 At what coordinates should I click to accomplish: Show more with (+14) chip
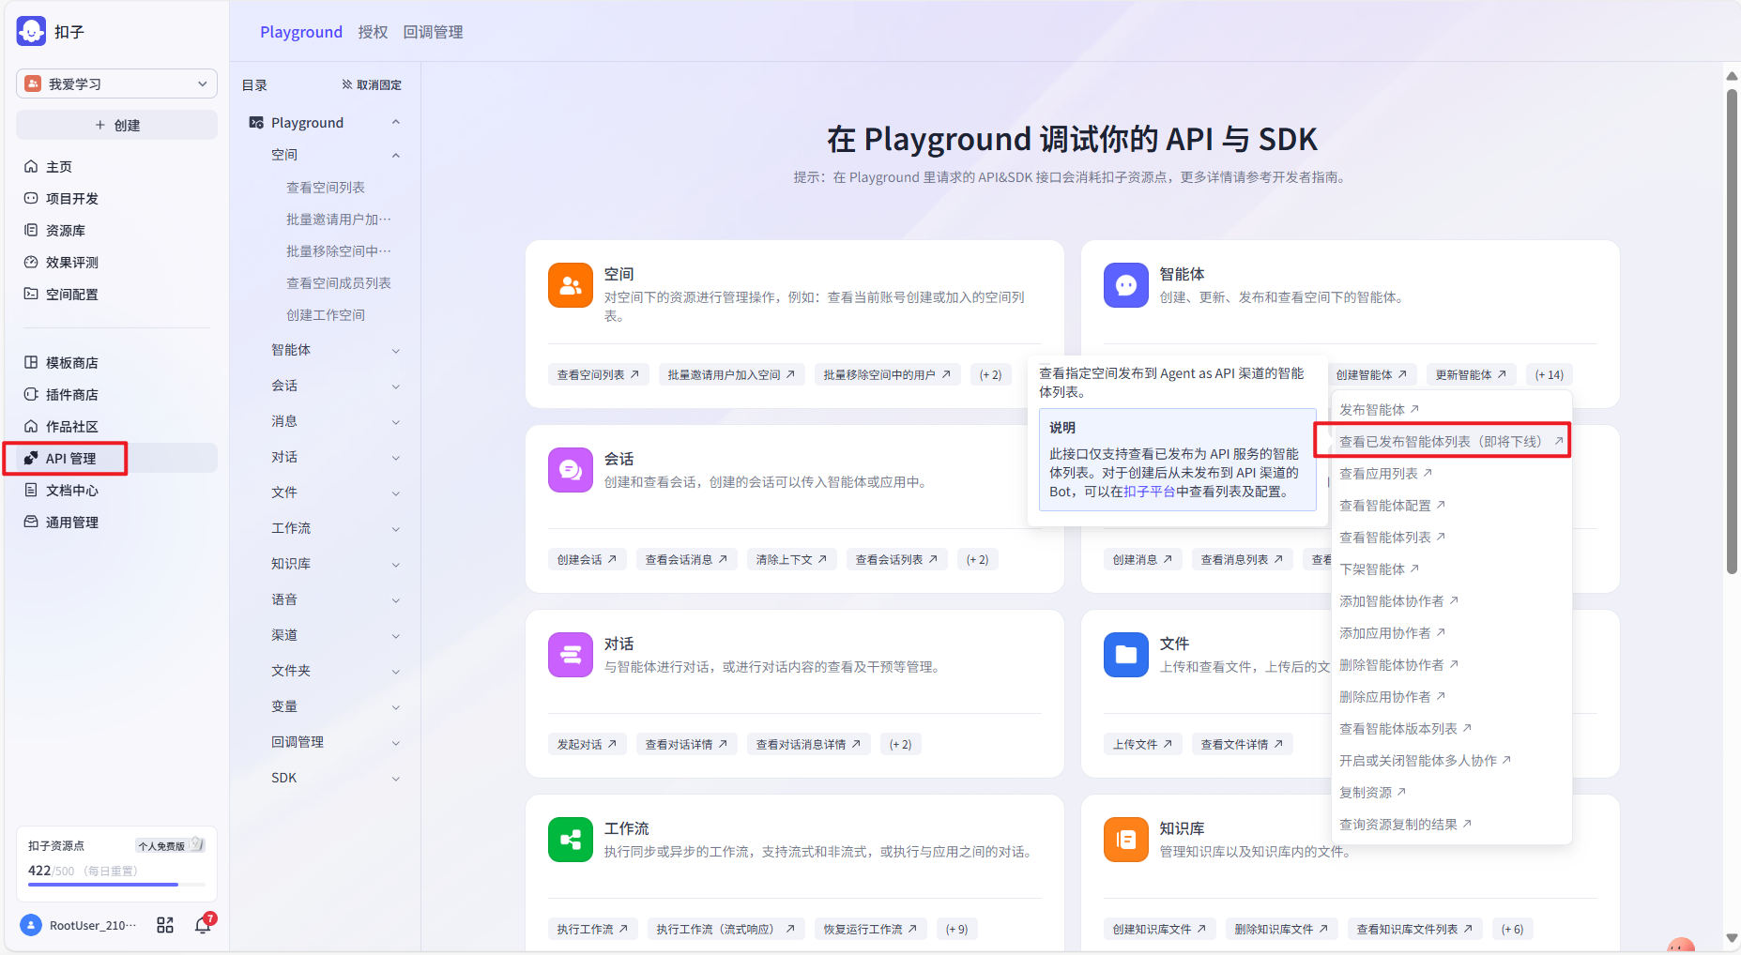[x=1549, y=374]
